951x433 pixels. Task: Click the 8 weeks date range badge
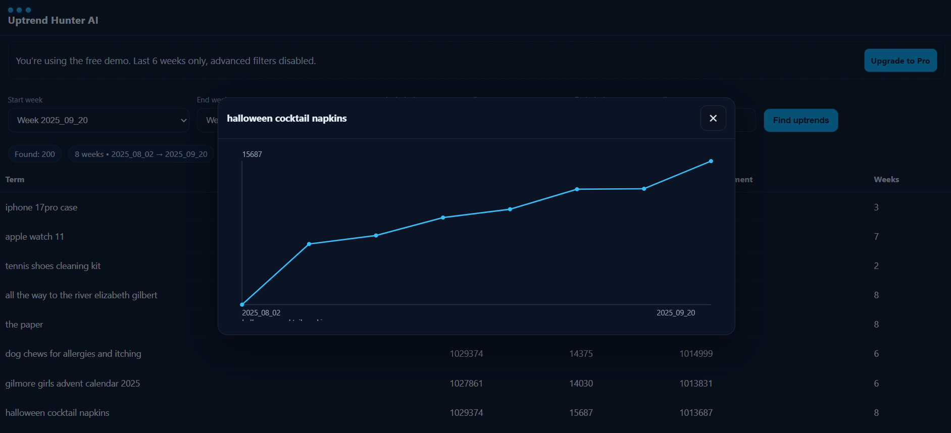(x=141, y=154)
